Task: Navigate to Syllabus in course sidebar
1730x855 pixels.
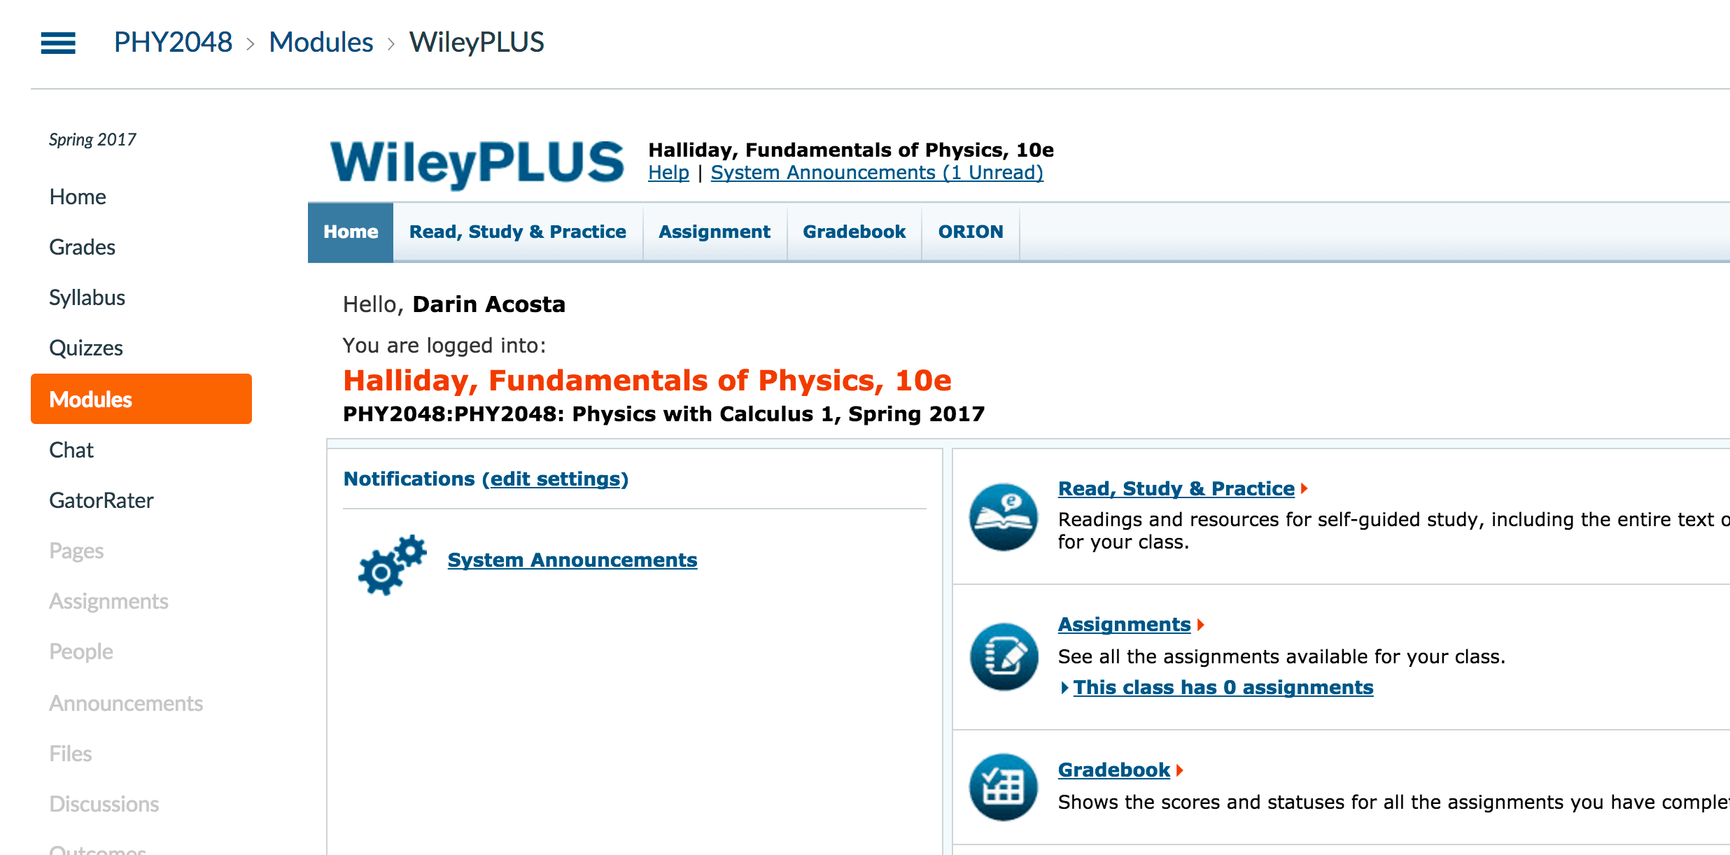Action: click(87, 297)
